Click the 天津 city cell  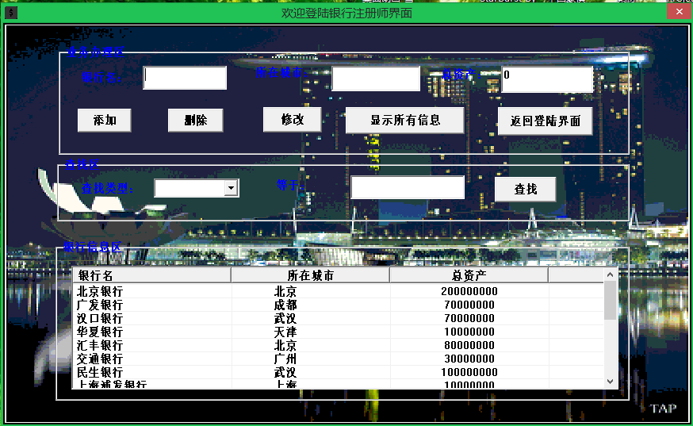[285, 332]
